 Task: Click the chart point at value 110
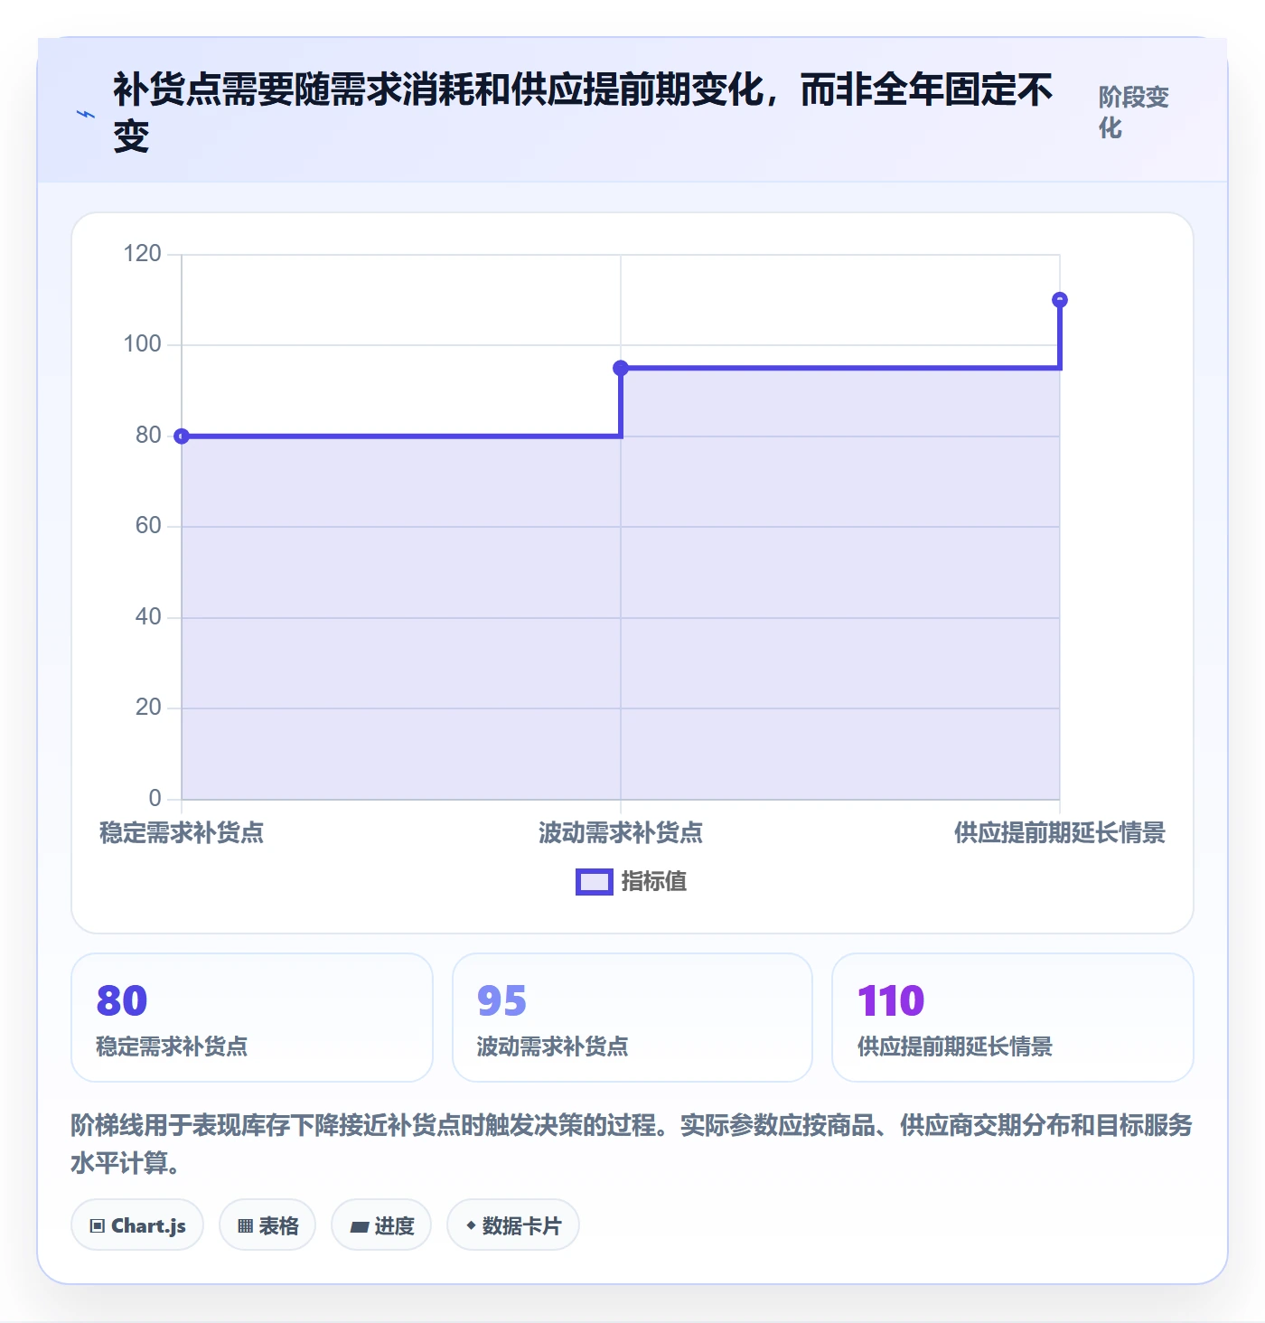[x=1060, y=300]
